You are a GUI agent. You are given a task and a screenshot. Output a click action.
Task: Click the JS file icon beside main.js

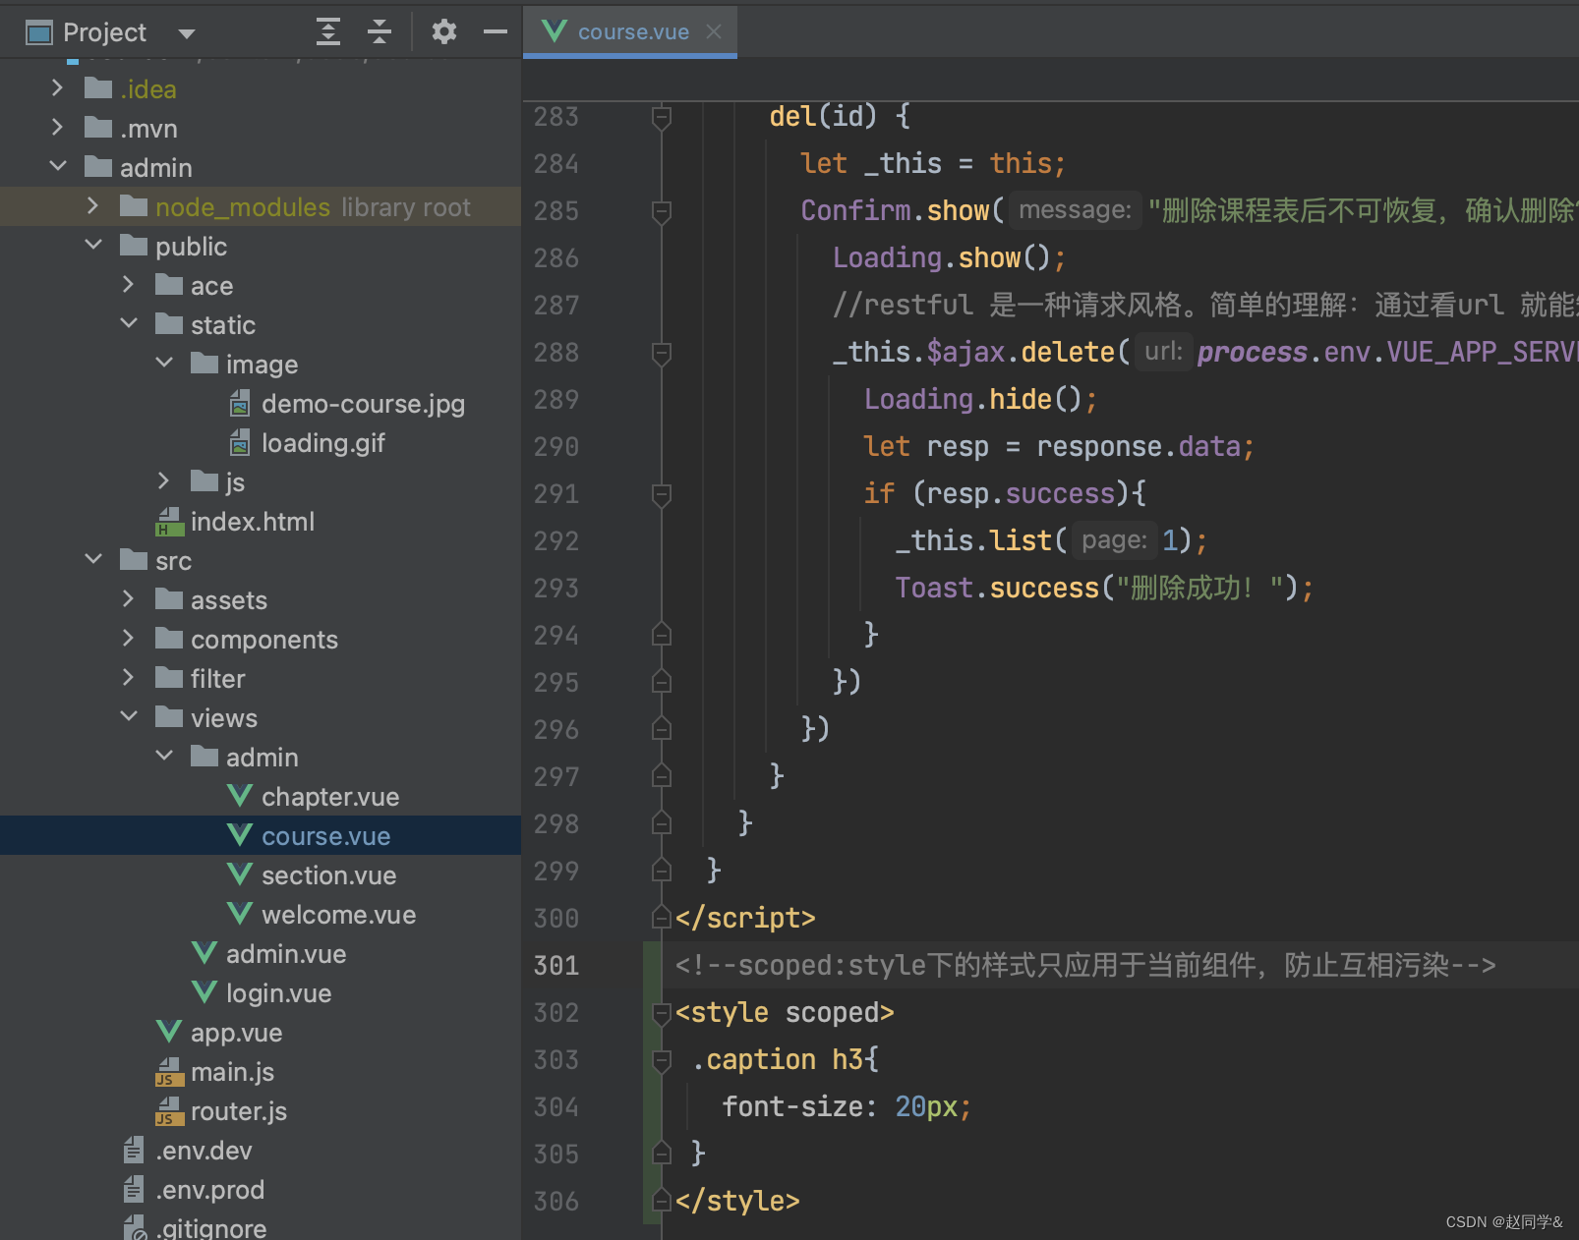point(169,1072)
